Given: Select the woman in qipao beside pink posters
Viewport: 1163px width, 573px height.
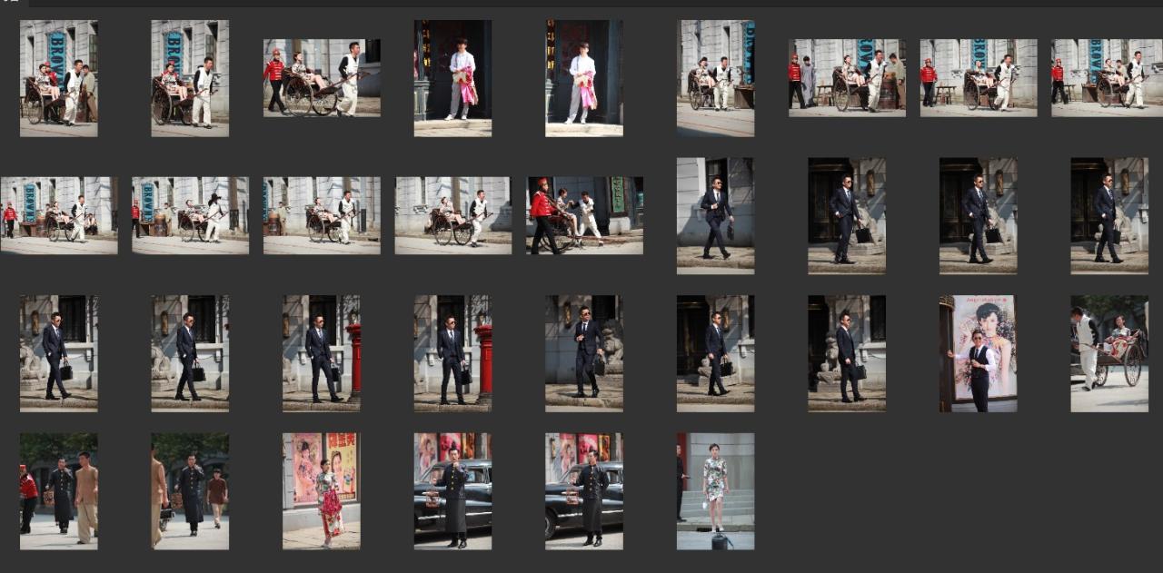Looking at the screenshot, I should 321,490.
